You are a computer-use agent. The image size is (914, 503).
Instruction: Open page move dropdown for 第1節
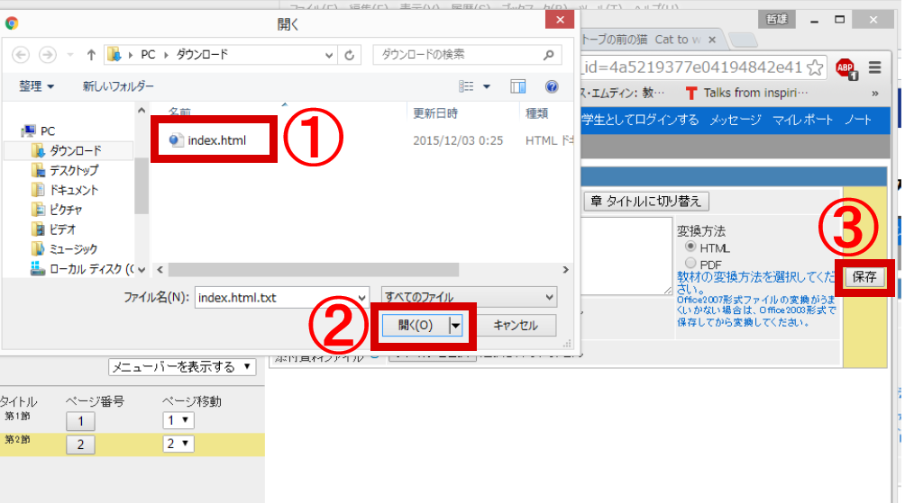pos(178,420)
